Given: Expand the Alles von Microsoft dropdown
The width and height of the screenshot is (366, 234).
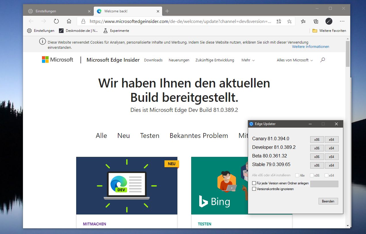Looking at the screenshot, I should (x=295, y=60).
